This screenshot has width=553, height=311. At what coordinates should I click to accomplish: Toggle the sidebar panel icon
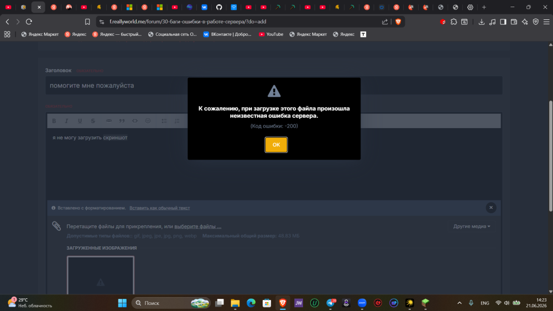click(503, 22)
